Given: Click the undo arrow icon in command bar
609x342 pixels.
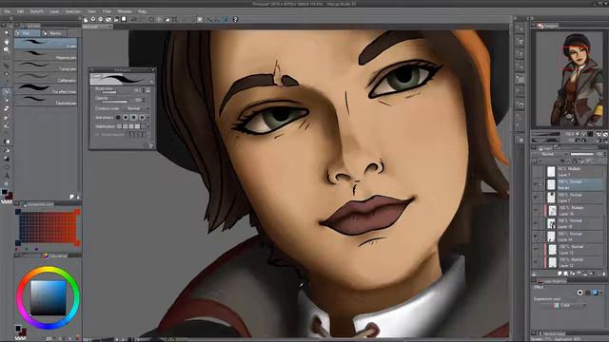Looking at the screenshot, I should [x=134, y=19].
